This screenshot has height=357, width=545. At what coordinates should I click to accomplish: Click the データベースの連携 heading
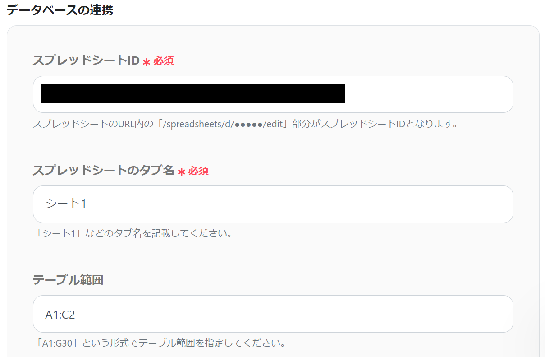pyautogui.click(x=60, y=10)
